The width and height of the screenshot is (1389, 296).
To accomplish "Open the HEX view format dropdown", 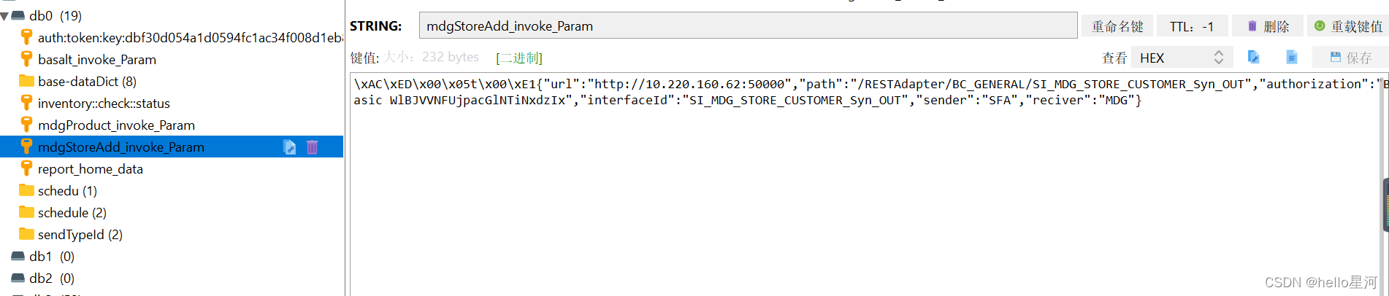I will click(1182, 58).
